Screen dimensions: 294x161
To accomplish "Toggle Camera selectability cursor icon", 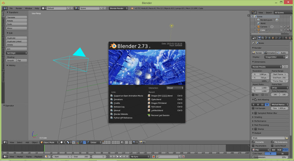I will click(x=284, y=26).
